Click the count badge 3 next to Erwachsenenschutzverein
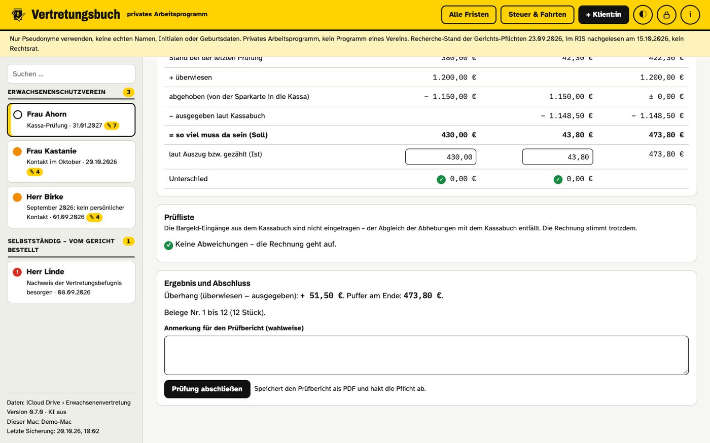Screen dimensions: 710x443 [129, 92]
